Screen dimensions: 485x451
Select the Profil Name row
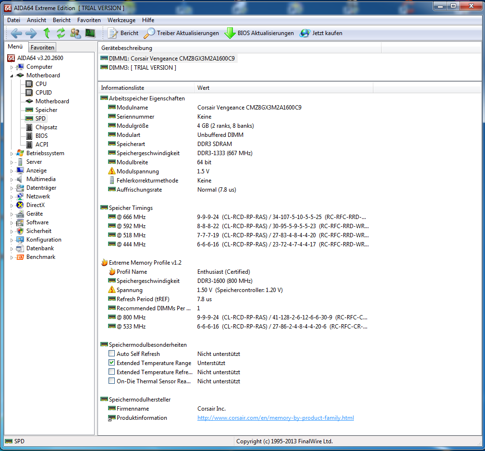coord(237,271)
